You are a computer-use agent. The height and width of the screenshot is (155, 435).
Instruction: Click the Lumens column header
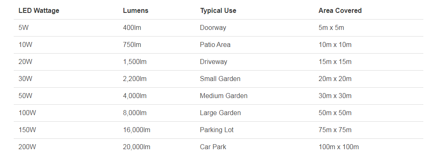point(136,10)
